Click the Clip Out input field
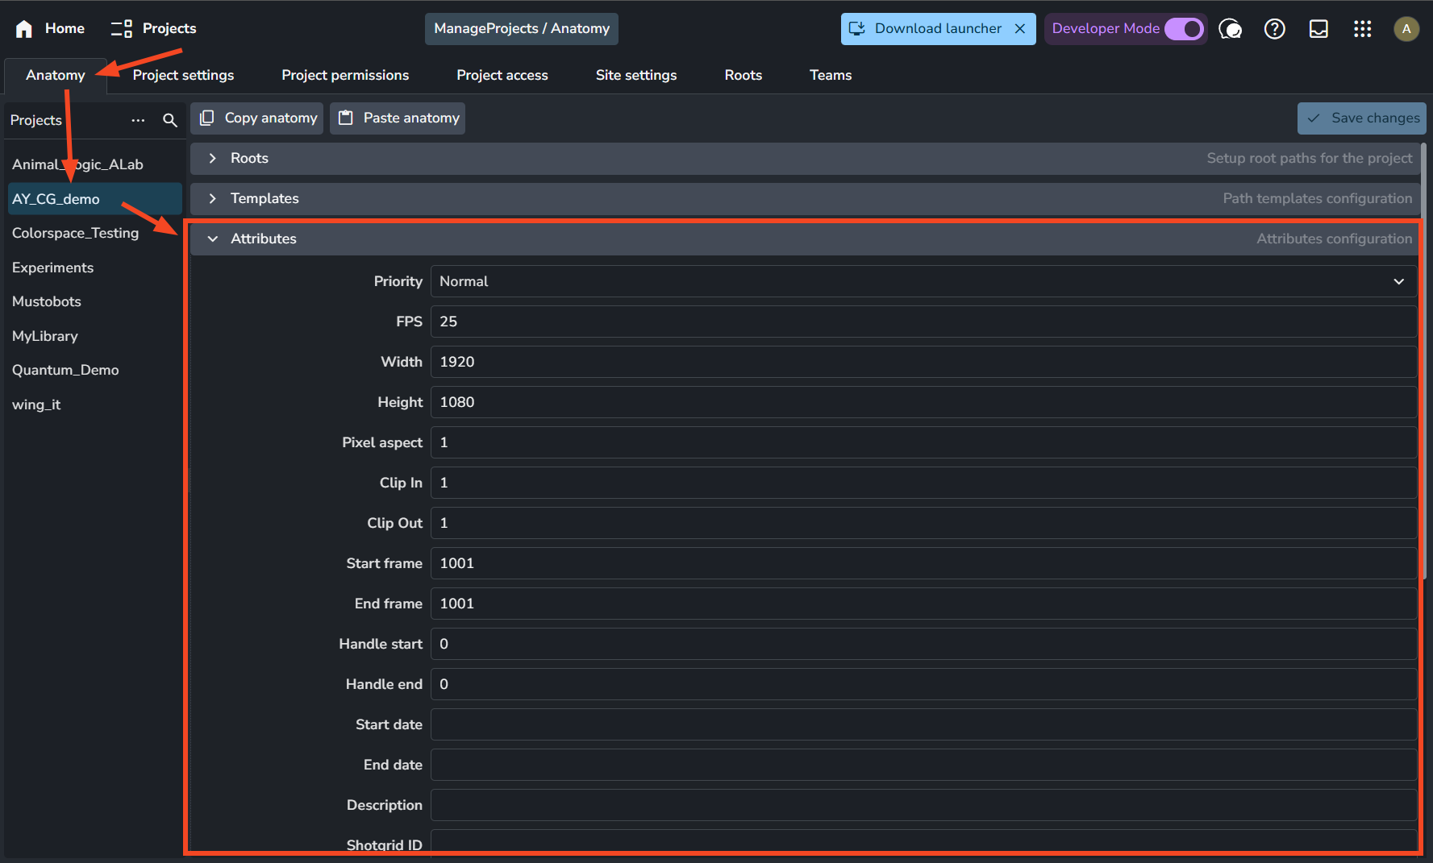Viewport: 1433px width, 863px height. 923,523
